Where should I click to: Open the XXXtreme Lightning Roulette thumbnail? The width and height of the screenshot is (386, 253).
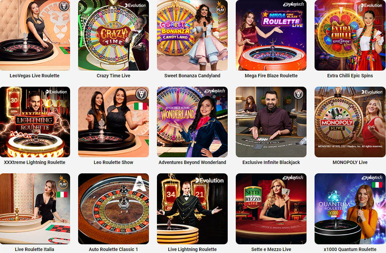[35, 122]
